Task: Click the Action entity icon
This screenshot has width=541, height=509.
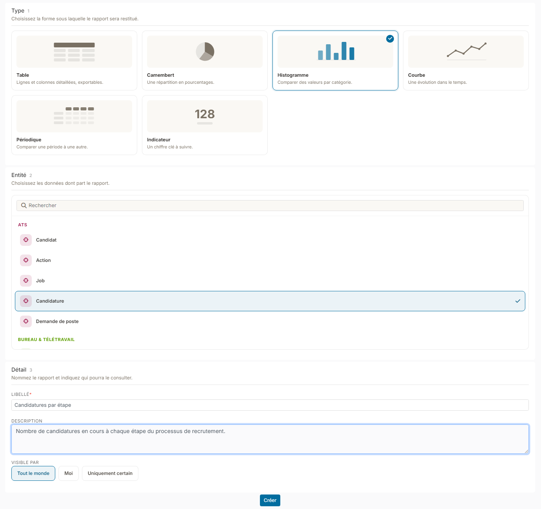Action: point(26,260)
